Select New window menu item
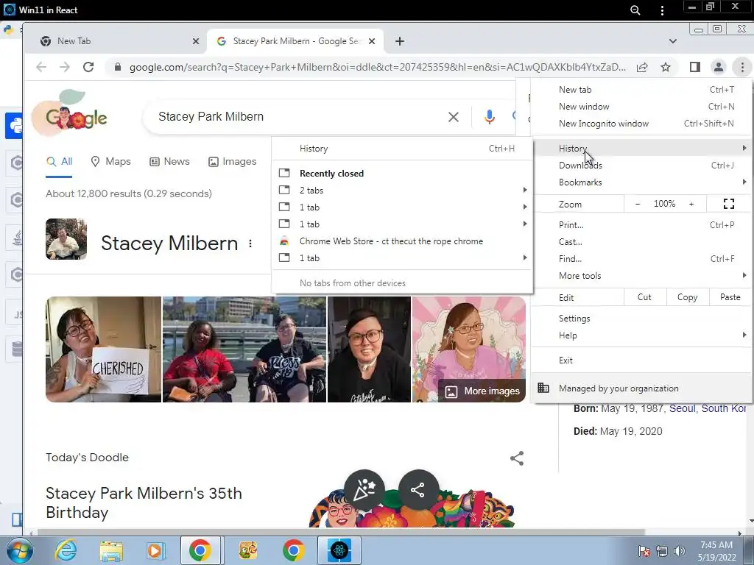The height and width of the screenshot is (565, 754). [641, 107]
